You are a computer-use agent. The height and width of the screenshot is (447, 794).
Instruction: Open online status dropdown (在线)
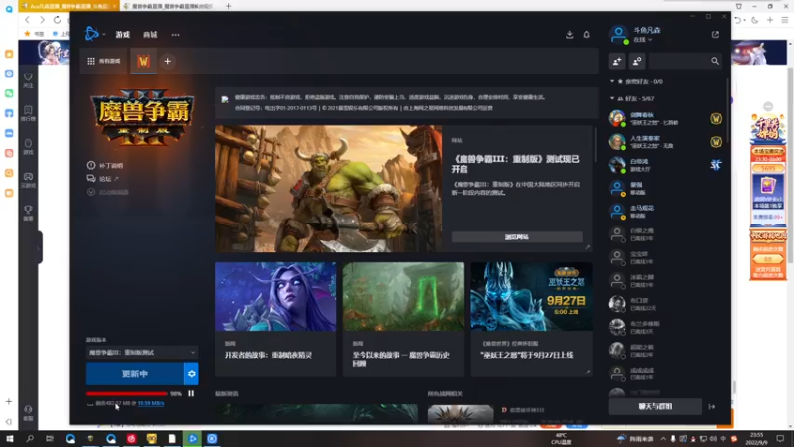click(642, 40)
